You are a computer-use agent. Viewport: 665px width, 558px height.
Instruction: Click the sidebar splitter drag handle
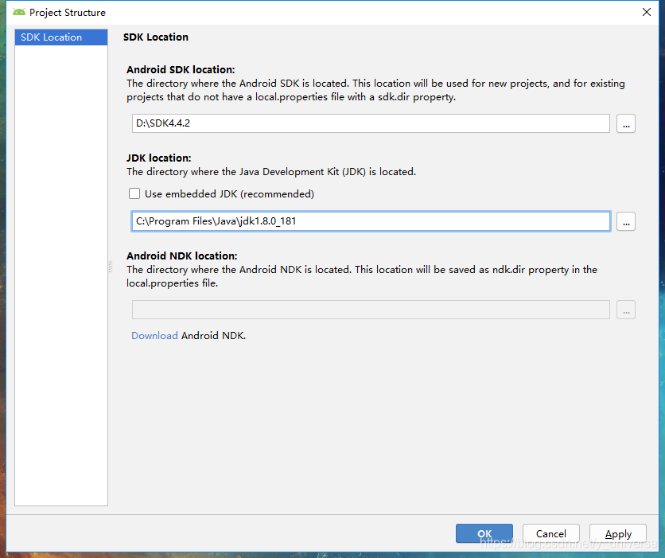tap(111, 267)
